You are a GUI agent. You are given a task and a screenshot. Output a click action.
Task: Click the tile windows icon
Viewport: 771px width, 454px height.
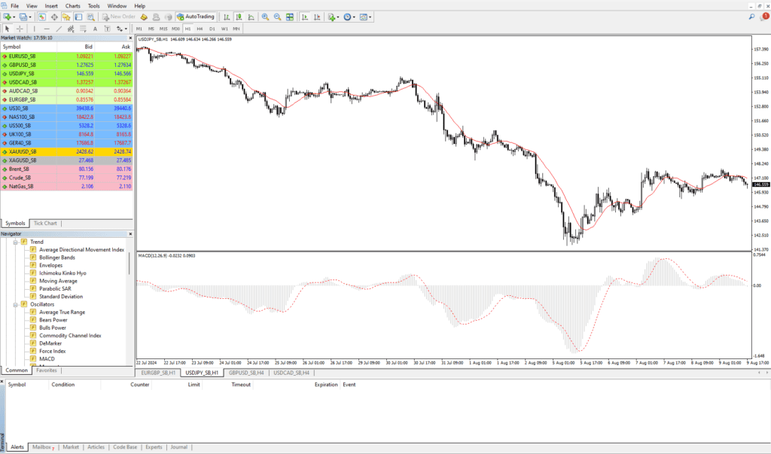pos(291,17)
